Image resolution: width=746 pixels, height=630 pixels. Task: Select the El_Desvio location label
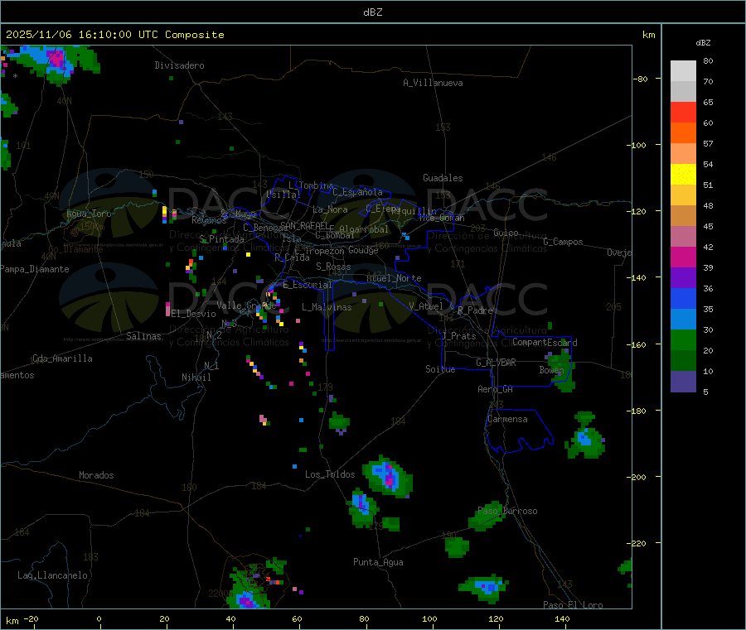point(193,314)
